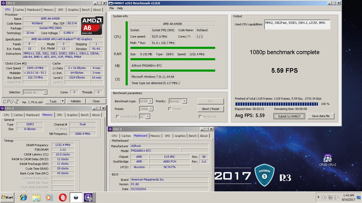Click the motherboard Model FM2A88X+ BTC field
362x203 pixels.
[x=155, y=151]
